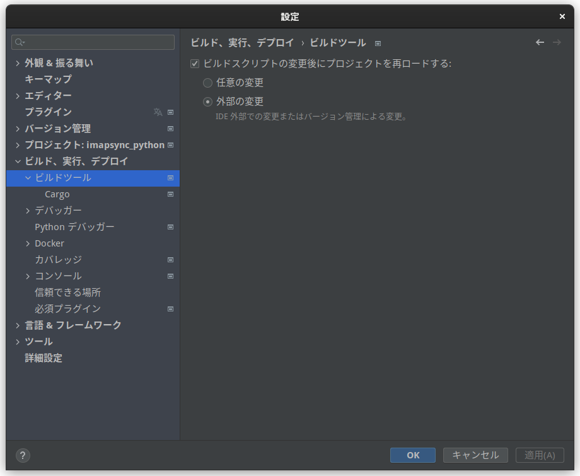Click the 設定 title bar text

(x=290, y=16)
